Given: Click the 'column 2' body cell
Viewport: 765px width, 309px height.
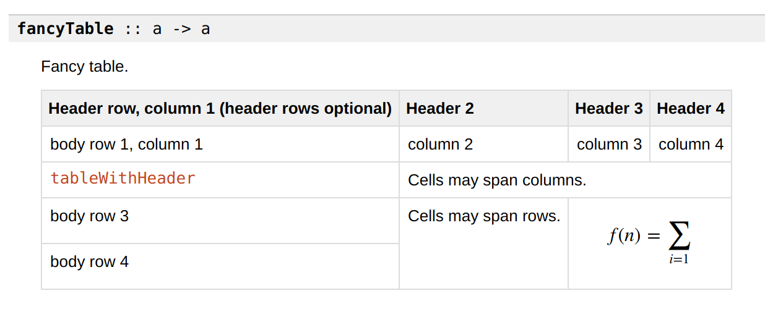Looking at the screenshot, I should click(483, 145).
